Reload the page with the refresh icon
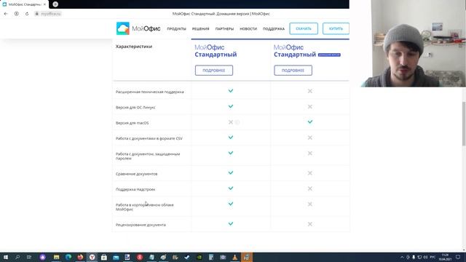Screen dimensions: 466x262 pyautogui.click(x=27, y=14)
